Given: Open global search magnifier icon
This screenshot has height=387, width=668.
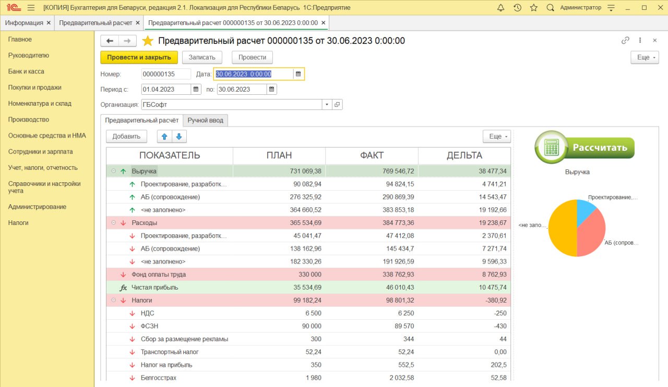Looking at the screenshot, I should coord(550,8).
